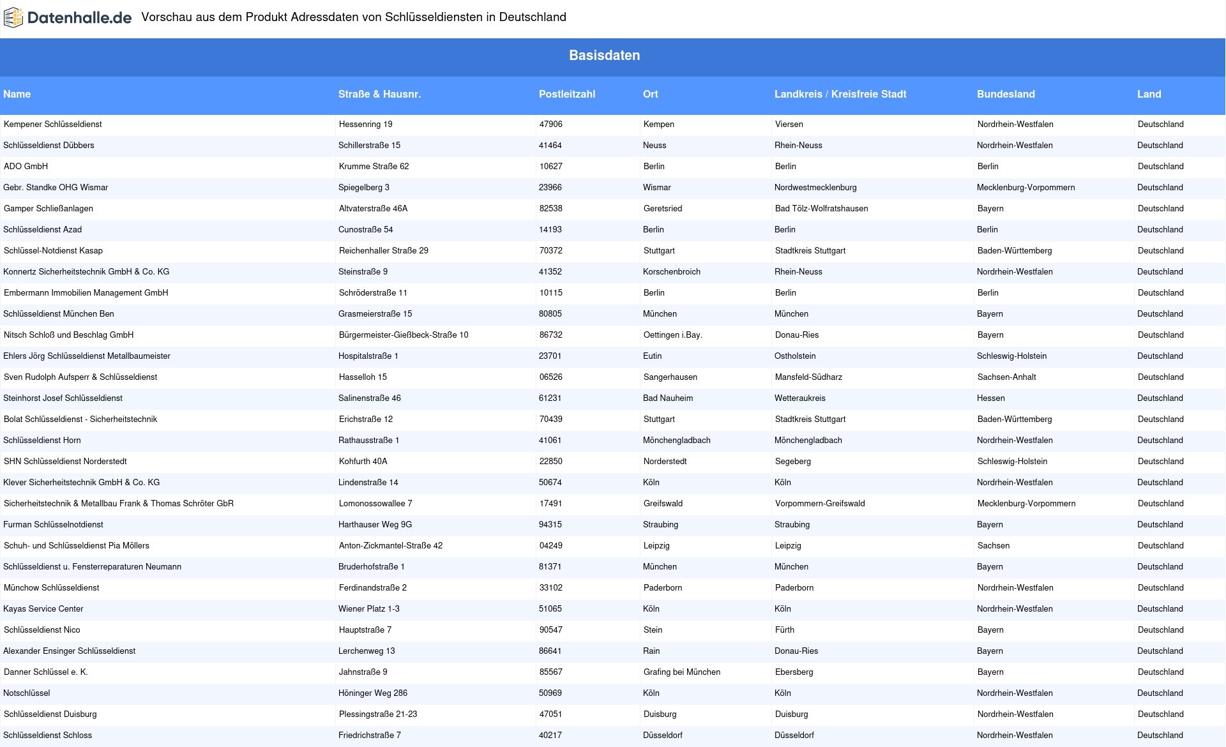Click the Postleitzahl column header
The image size is (1226, 747).
tap(567, 94)
